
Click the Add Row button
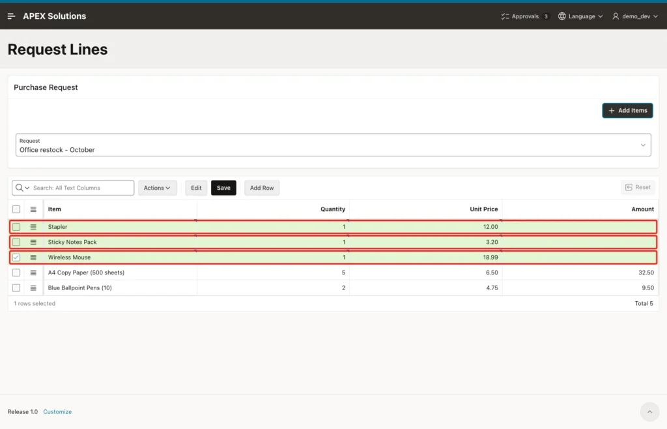tap(262, 188)
